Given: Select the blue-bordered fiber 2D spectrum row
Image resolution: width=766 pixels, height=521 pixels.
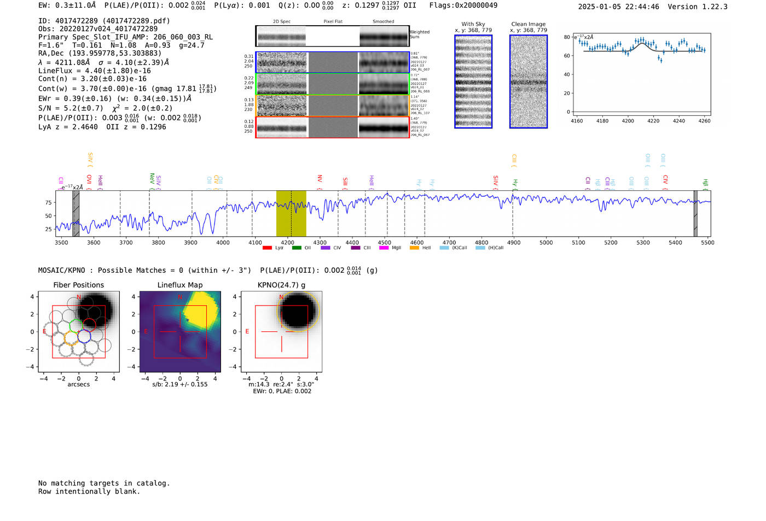Looking at the screenshot, I should 332,62.
